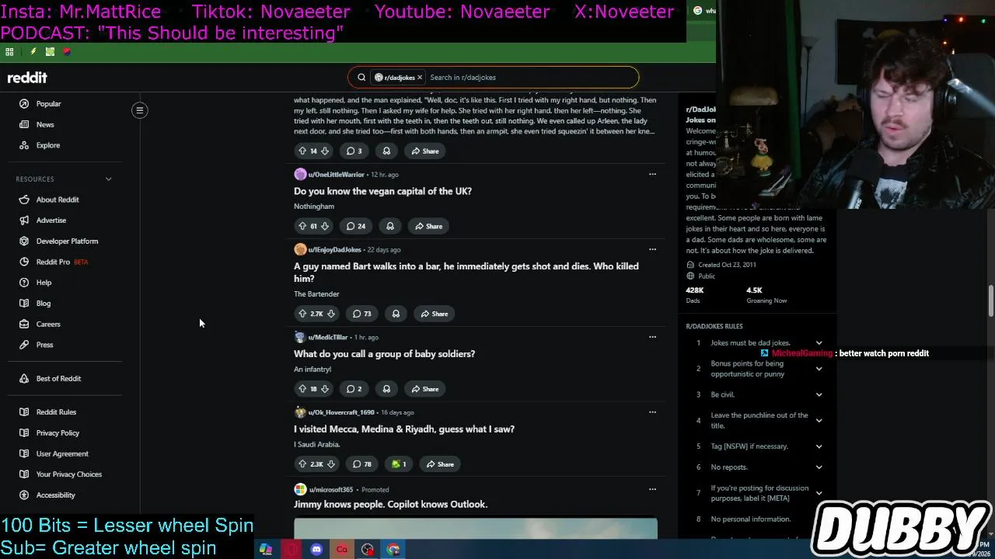Click the reddit logo

tap(27, 78)
